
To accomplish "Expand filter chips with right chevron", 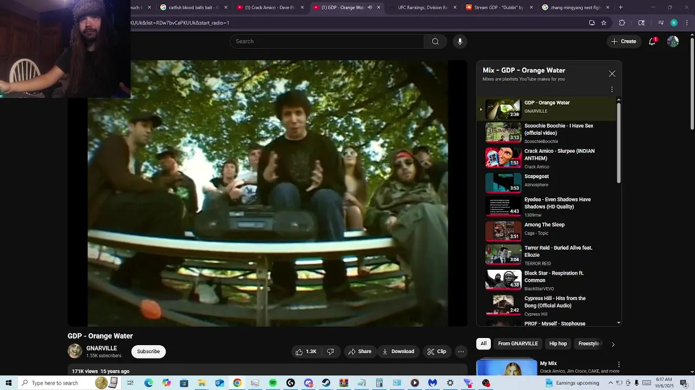I will (x=613, y=344).
